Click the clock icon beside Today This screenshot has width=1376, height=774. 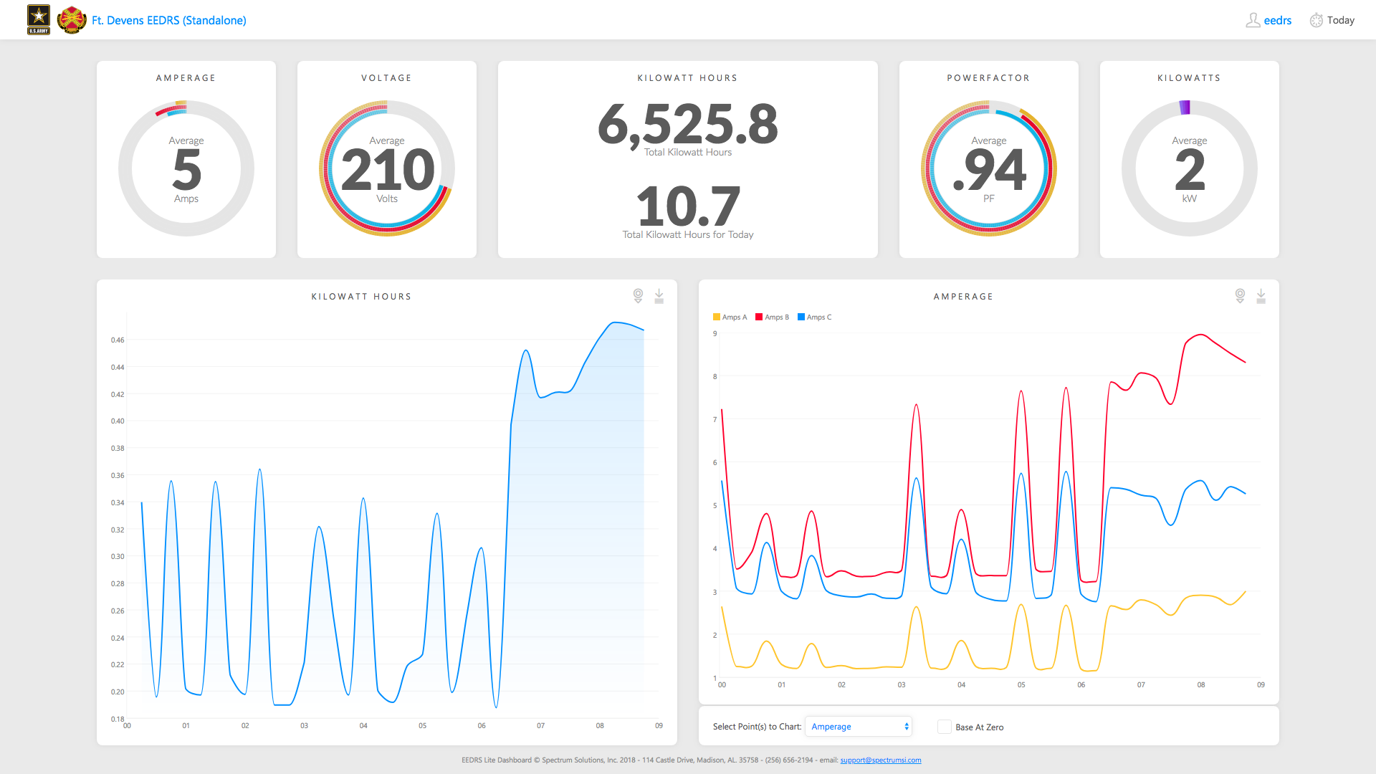(x=1317, y=20)
